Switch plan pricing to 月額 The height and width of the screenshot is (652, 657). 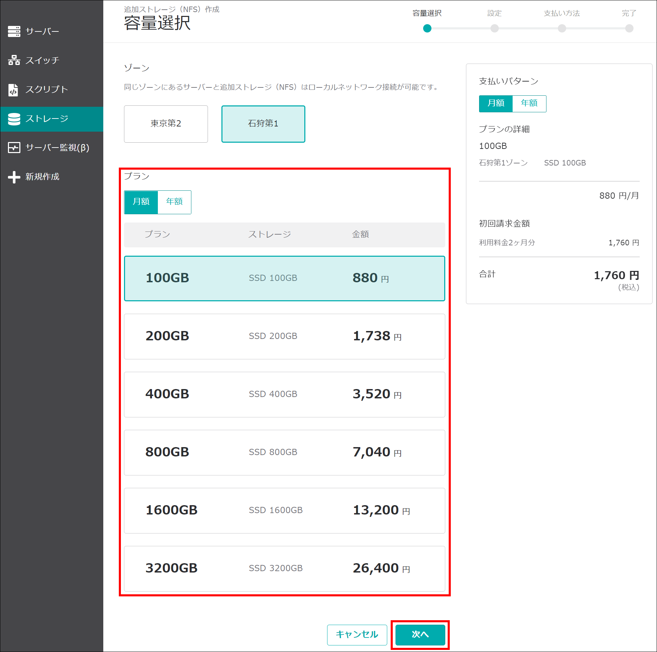[141, 202]
